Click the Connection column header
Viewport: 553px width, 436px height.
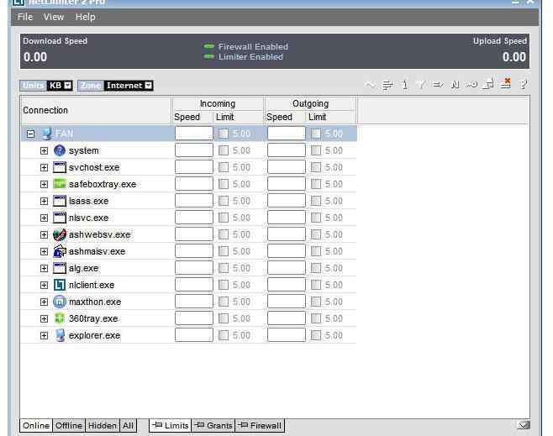tap(96, 110)
